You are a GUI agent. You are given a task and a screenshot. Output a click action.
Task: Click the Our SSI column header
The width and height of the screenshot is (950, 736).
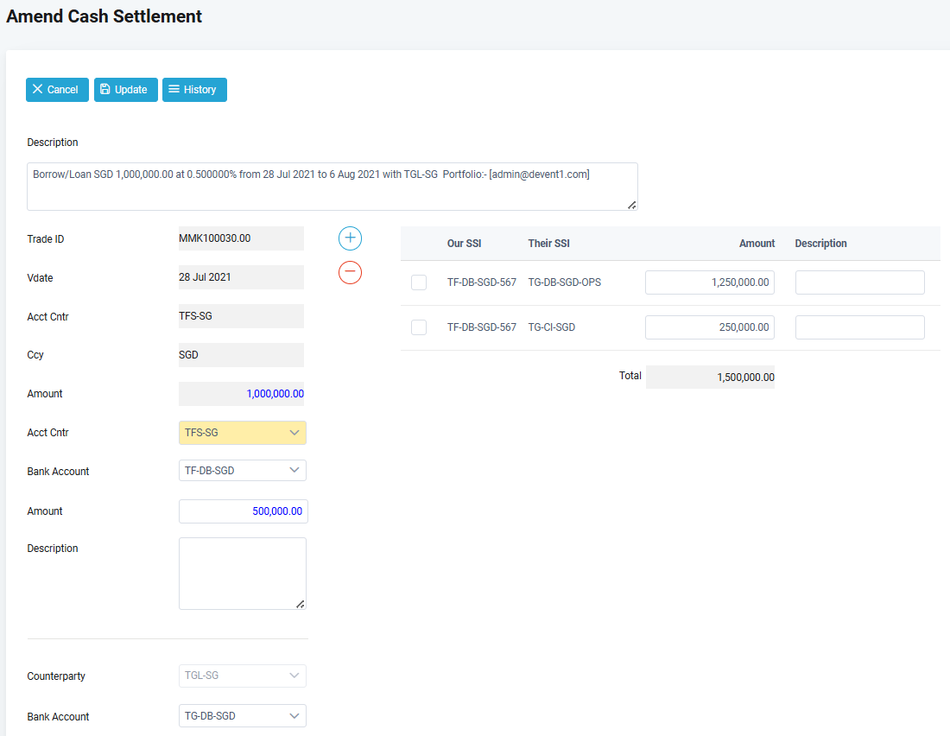(464, 243)
